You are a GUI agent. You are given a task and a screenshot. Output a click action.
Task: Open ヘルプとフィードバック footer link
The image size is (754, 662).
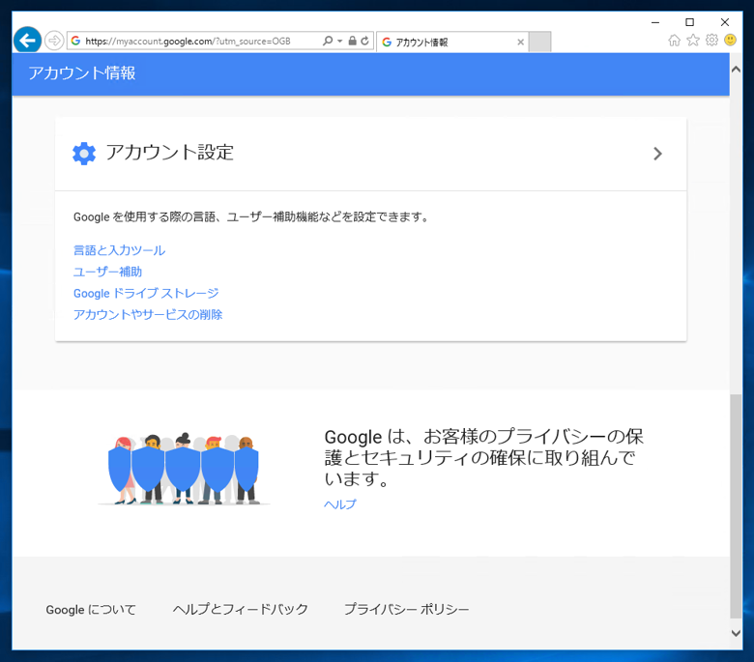tap(241, 609)
